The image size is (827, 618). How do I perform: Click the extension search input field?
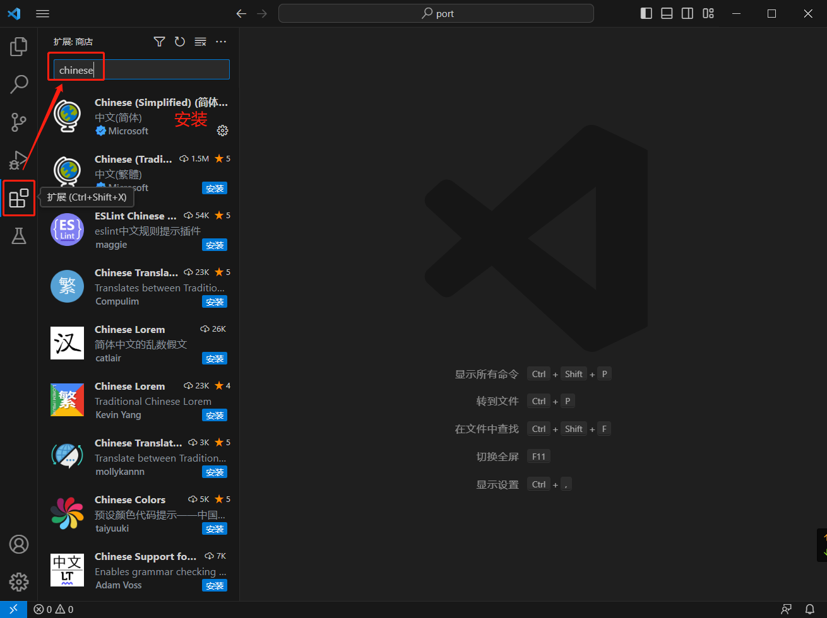click(141, 70)
